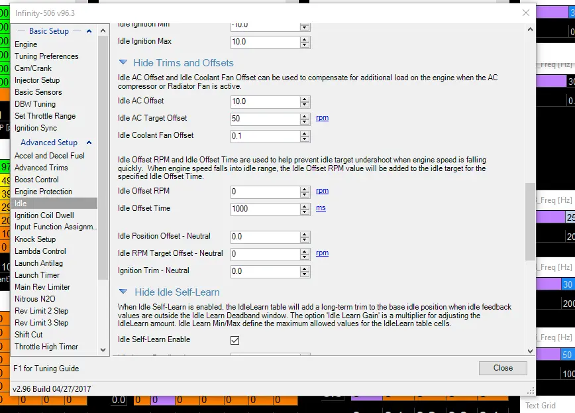Select Launch Antilag item
575x413 pixels.
coord(38,263)
